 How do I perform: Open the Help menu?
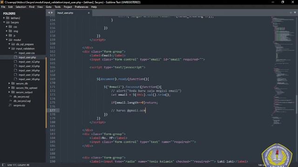pyautogui.click(x=94, y=7)
